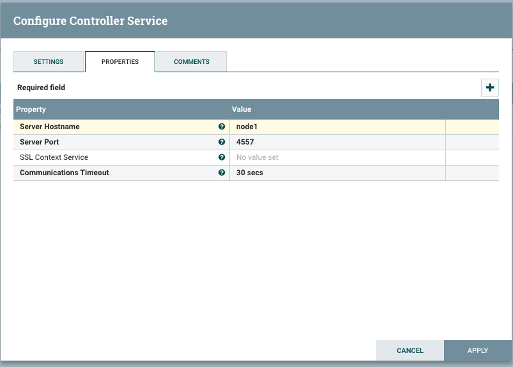Switch to the Settings tab
This screenshot has height=367, width=513.
(49, 62)
